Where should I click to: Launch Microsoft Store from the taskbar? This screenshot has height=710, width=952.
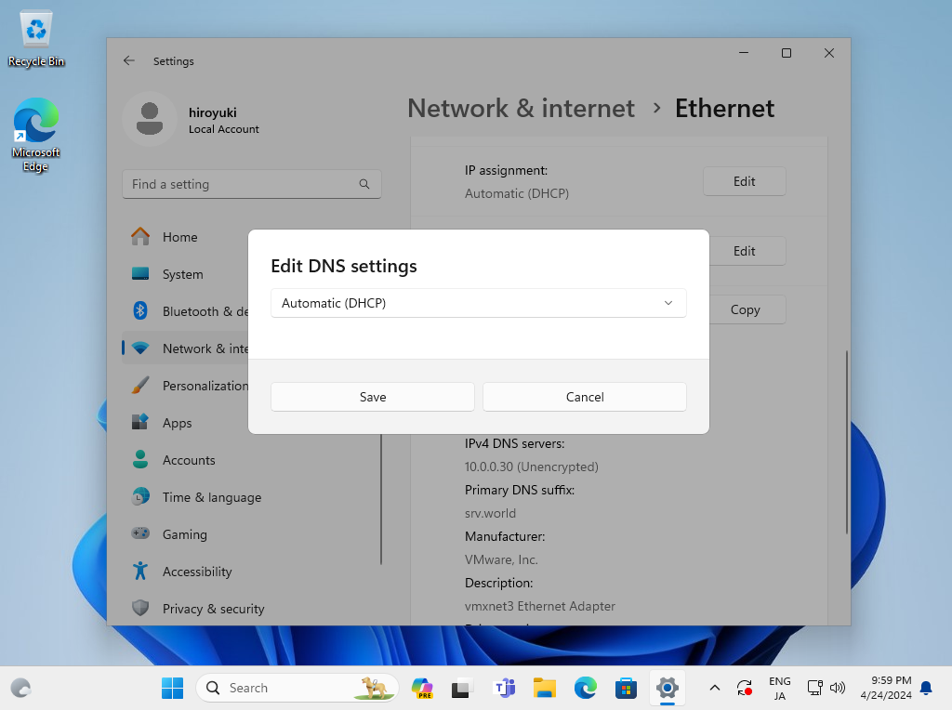[626, 688]
